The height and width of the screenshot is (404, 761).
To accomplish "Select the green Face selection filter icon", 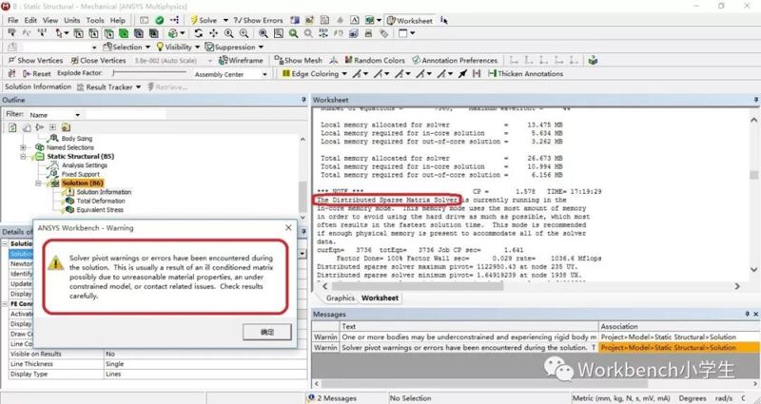I will pyautogui.click(x=124, y=33).
